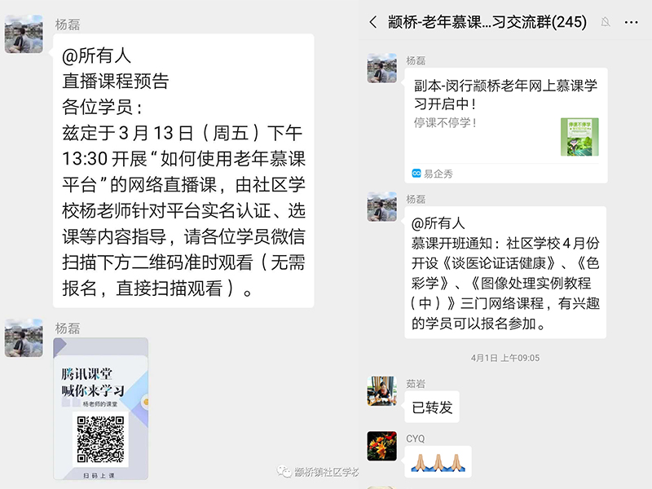Tap group title 颛桥-老年慕课...习交流群(245)
Screen dimensions: 652x489
[x=487, y=22]
